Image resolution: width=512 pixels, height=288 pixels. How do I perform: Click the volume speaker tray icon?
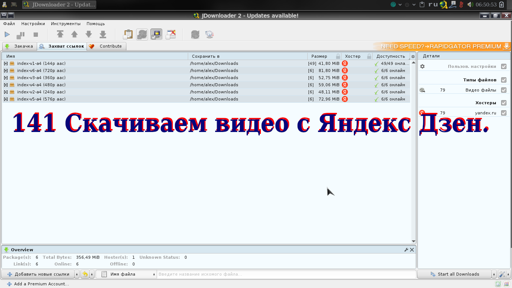click(x=470, y=4)
